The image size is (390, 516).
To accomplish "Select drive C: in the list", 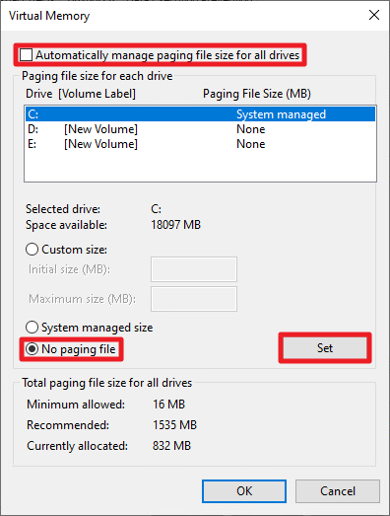I will pyautogui.click(x=200, y=114).
